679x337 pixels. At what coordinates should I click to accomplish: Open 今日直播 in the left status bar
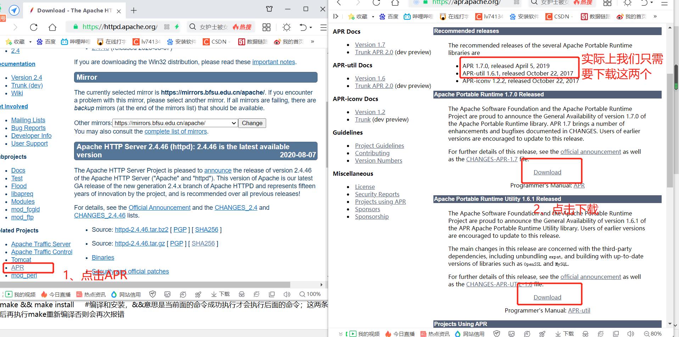click(56, 294)
